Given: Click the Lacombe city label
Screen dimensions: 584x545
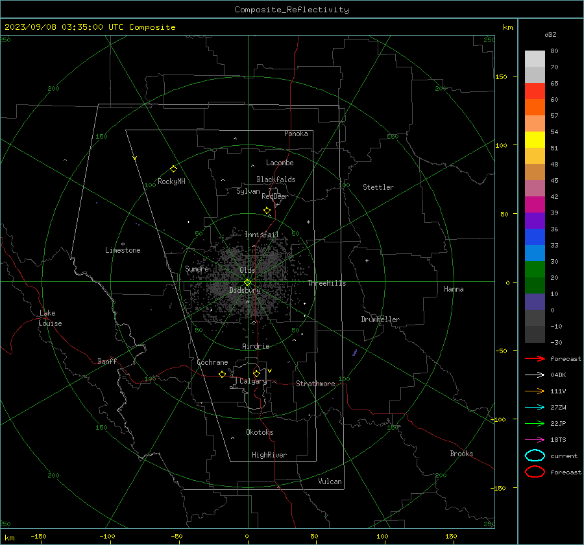Looking at the screenshot, I should coord(280,163).
